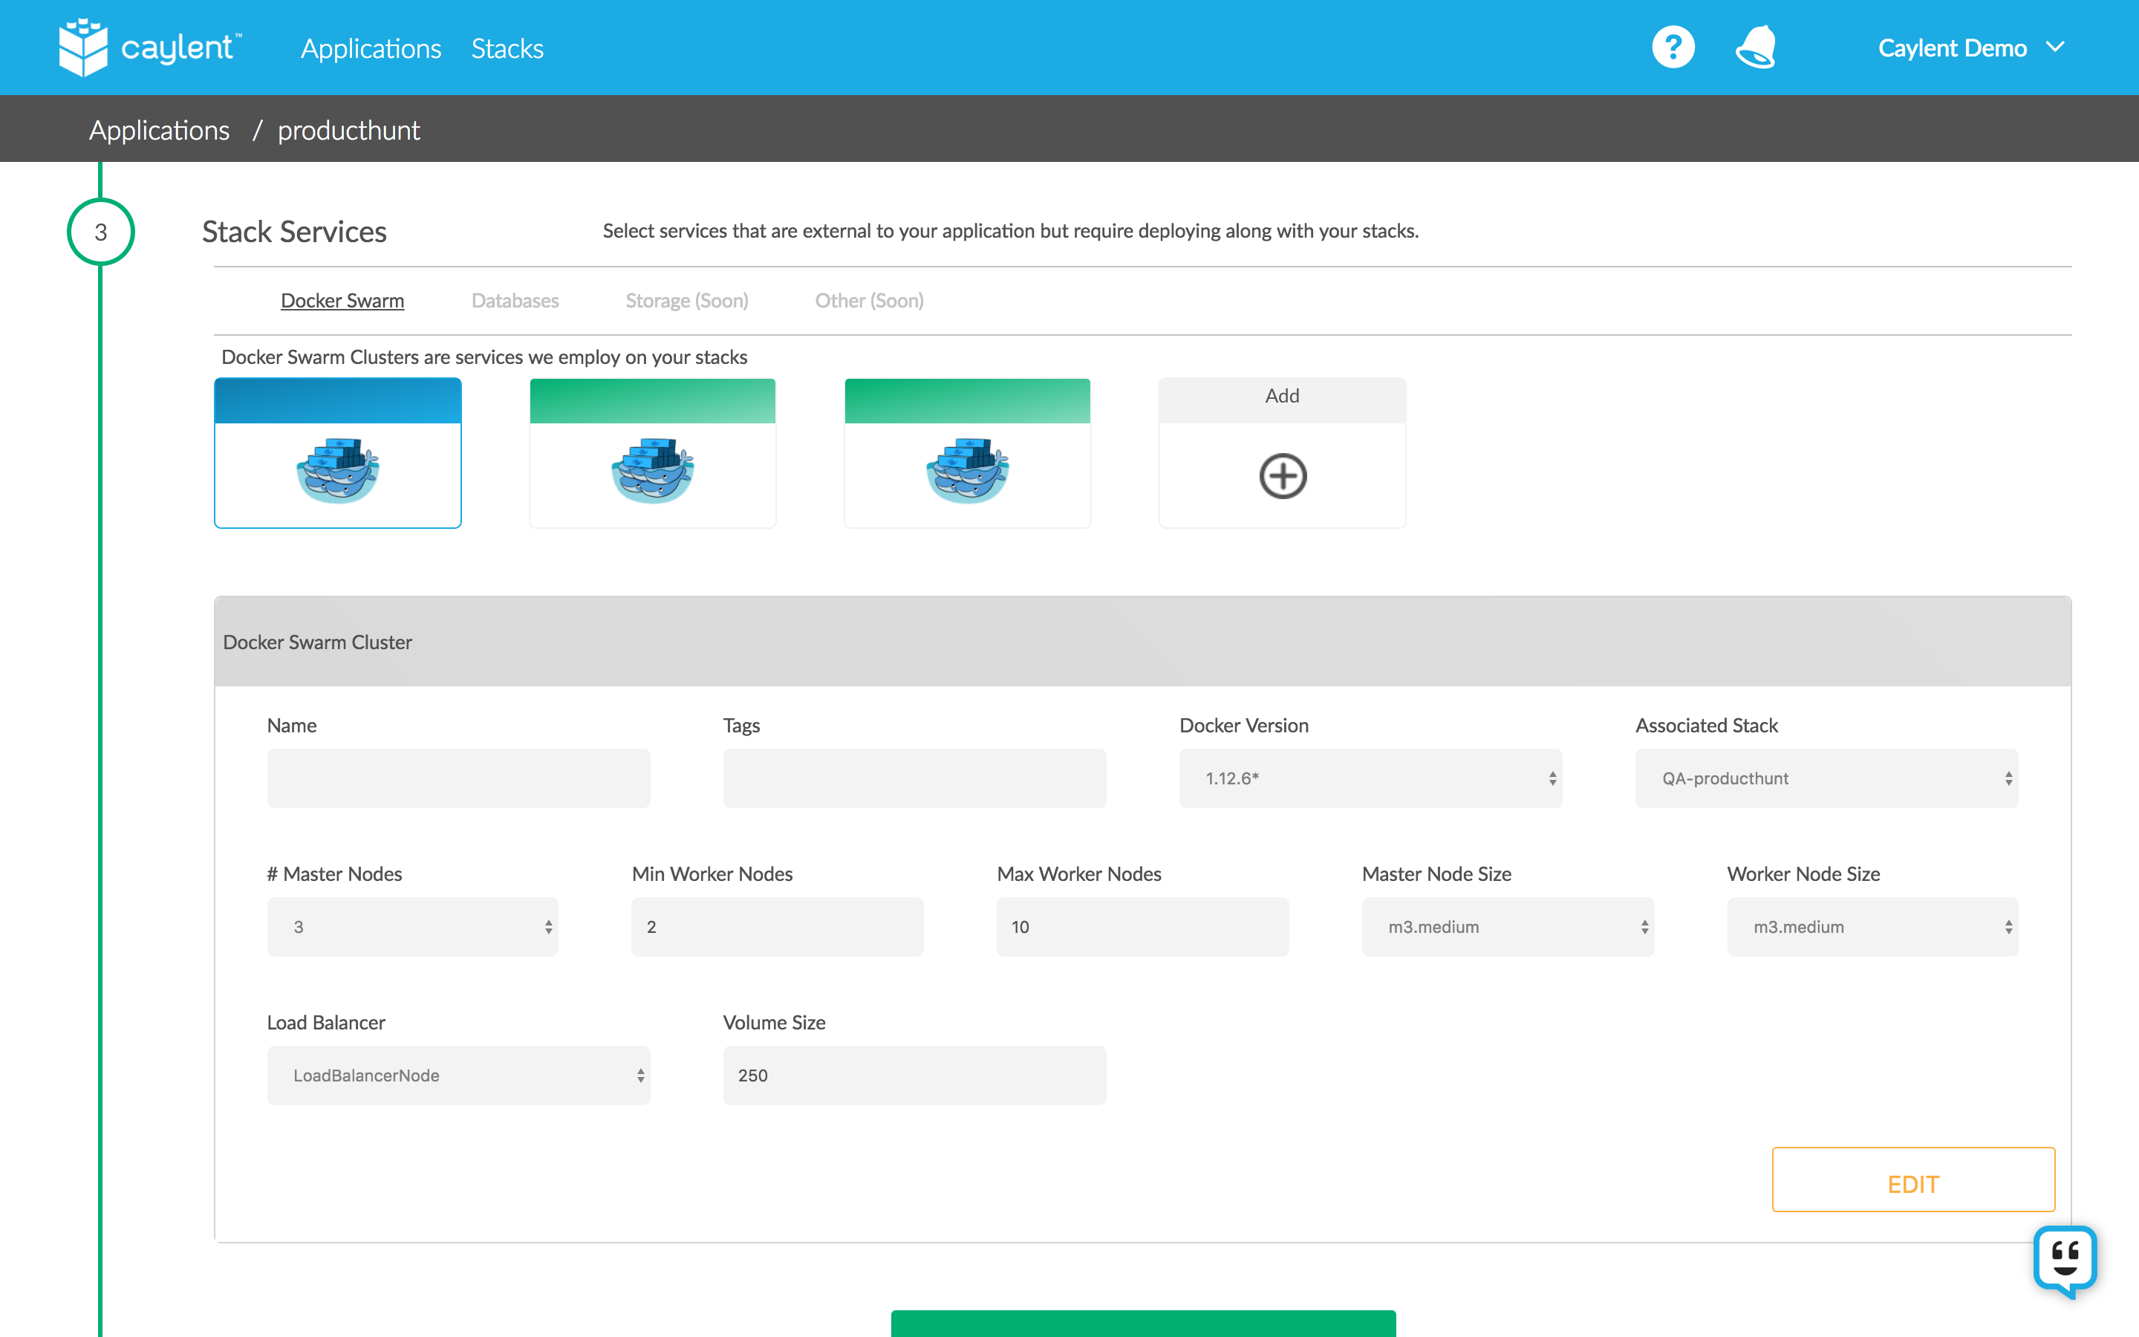The width and height of the screenshot is (2139, 1337).
Task: Open the Docker Version dropdown
Action: (x=1370, y=778)
